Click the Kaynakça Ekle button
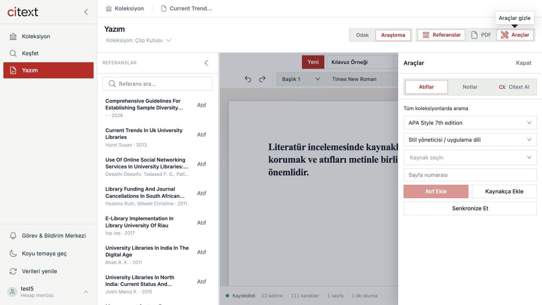The image size is (542, 305). coord(504,191)
